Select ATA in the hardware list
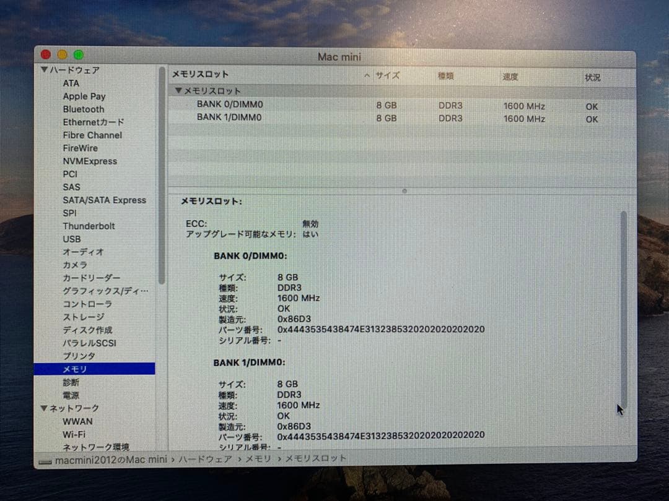The width and height of the screenshot is (669, 501). coord(69,83)
